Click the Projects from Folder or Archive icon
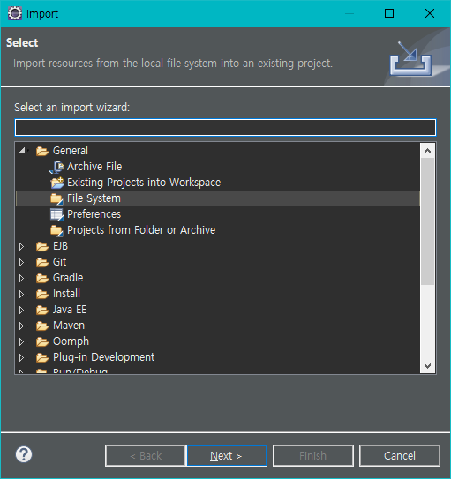The width and height of the screenshot is (451, 479). point(56,230)
